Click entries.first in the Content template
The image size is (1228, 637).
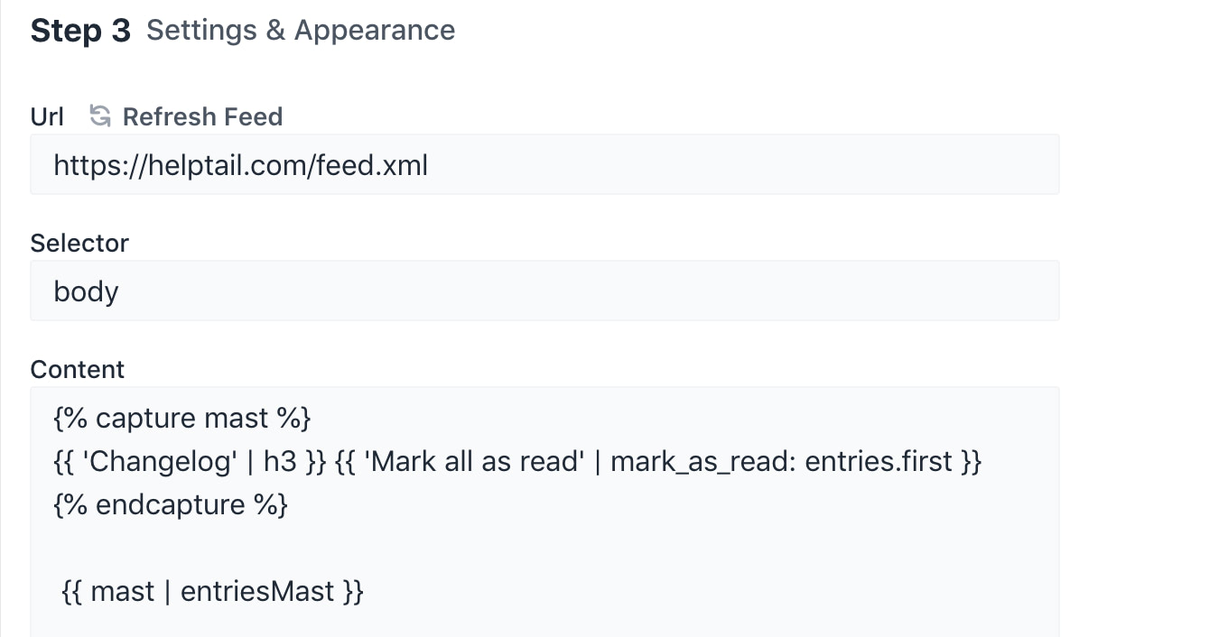tap(878, 462)
